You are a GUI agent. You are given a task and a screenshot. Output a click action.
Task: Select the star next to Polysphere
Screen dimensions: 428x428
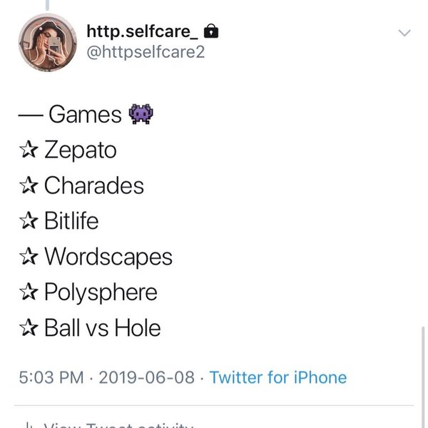coord(29,292)
